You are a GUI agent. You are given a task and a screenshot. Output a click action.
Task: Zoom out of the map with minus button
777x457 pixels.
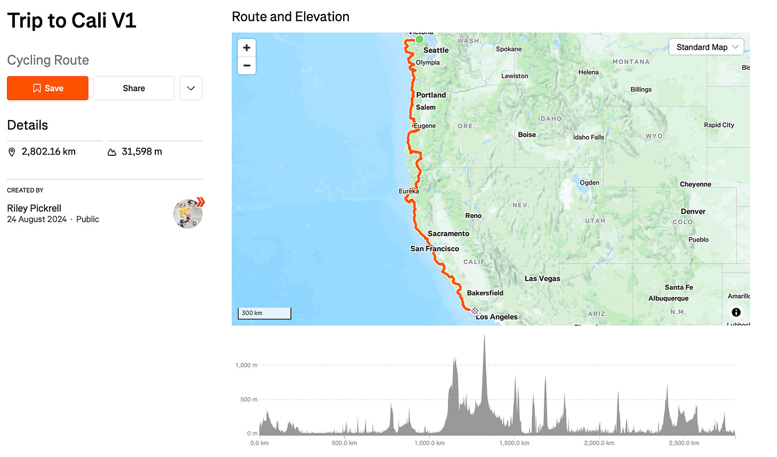[x=247, y=66]
